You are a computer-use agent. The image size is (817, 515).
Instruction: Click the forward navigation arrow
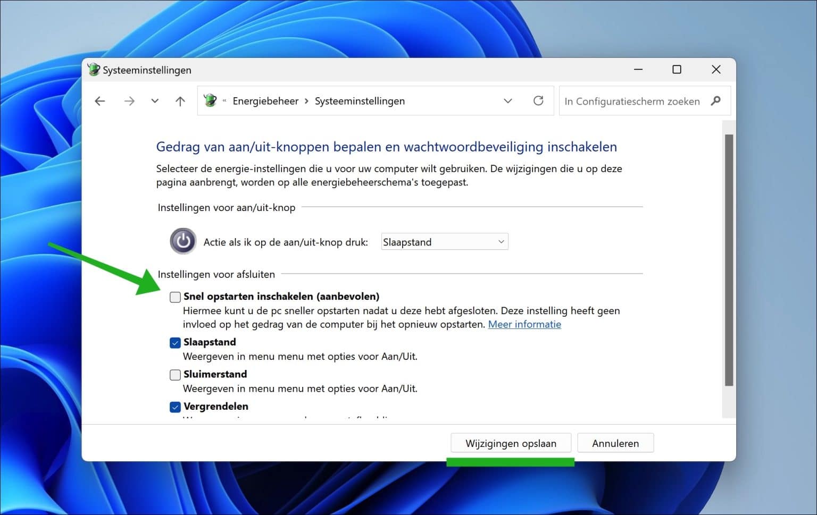(129, 100)
